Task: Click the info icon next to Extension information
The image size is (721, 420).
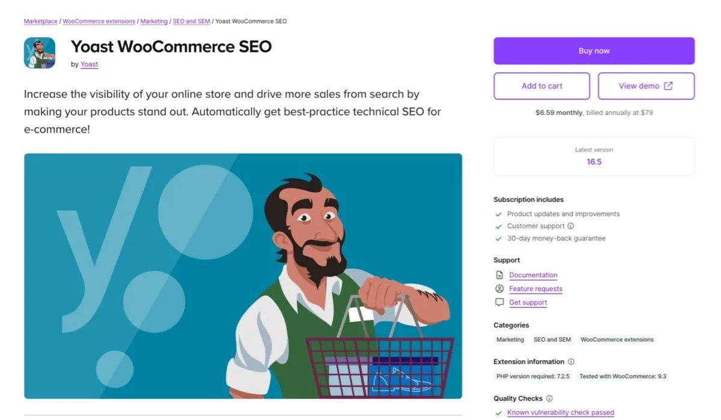Action: click(x=572, y=362)
